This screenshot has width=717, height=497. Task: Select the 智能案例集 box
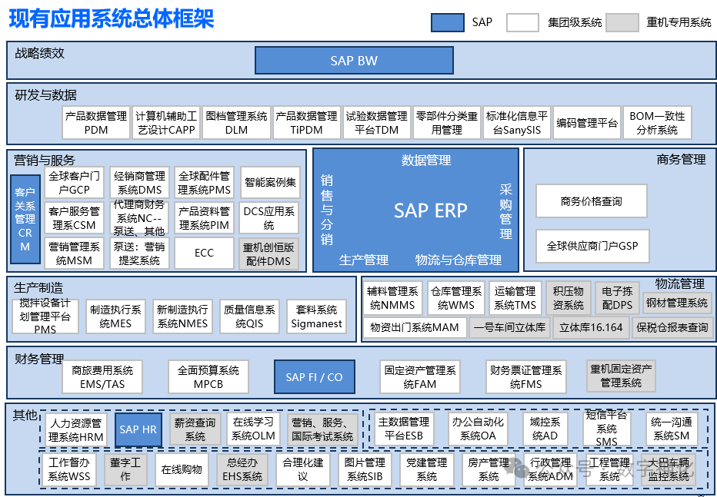pos(270,183)
